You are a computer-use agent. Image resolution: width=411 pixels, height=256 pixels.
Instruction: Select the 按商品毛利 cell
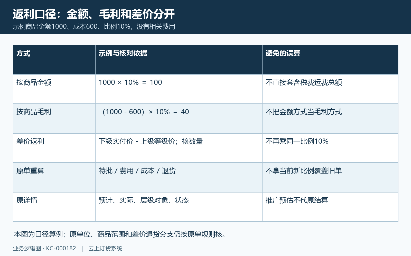coord(54,119)
